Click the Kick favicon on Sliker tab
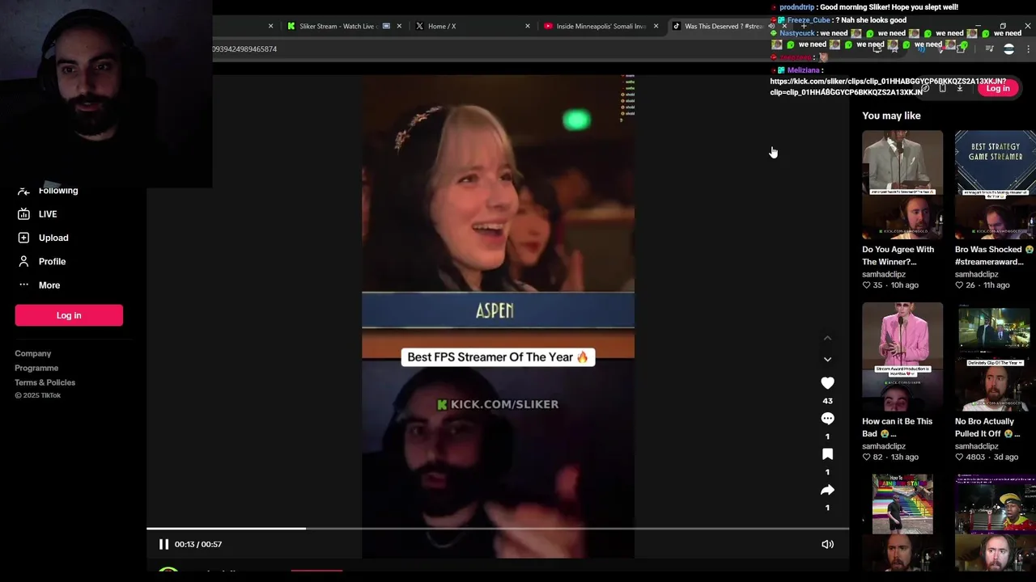The height and width of the screenshot is (582, 1036). (291, 26)
